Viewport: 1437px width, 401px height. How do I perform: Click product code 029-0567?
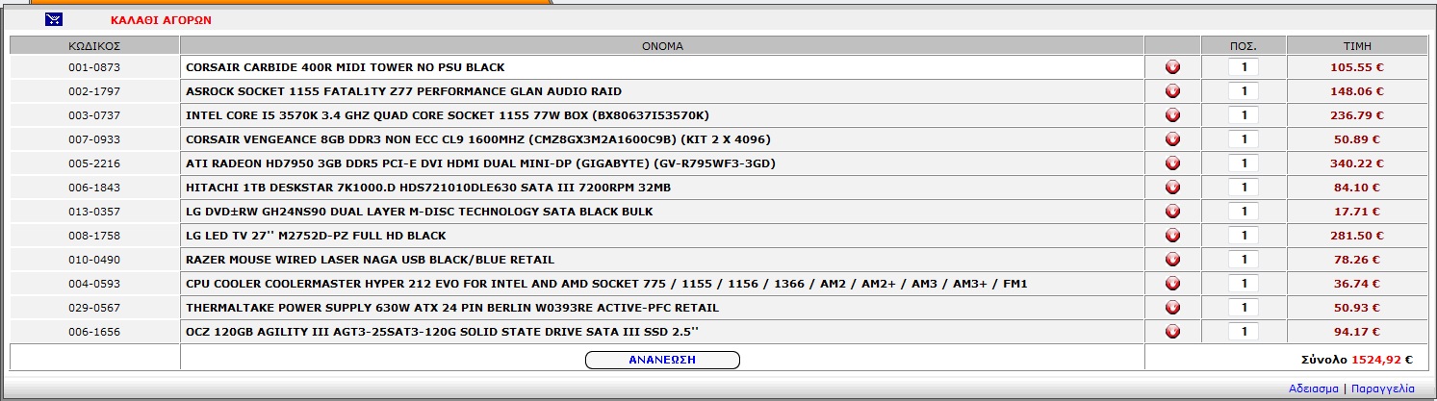click(94, 308)
